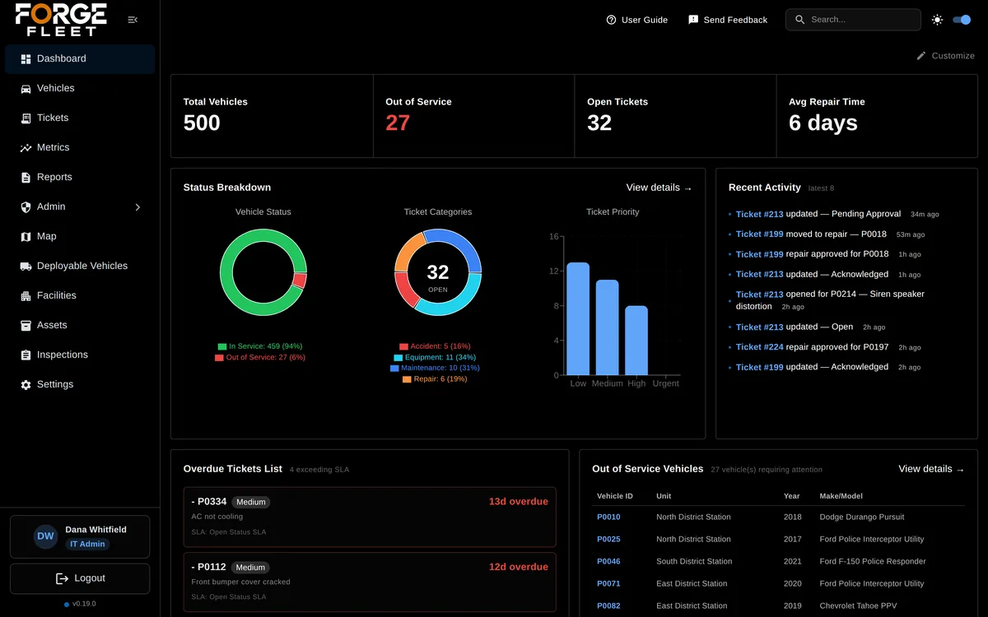The image size is (988, 617).
Task: Click the sun light-mode icon
Action: 937,20
